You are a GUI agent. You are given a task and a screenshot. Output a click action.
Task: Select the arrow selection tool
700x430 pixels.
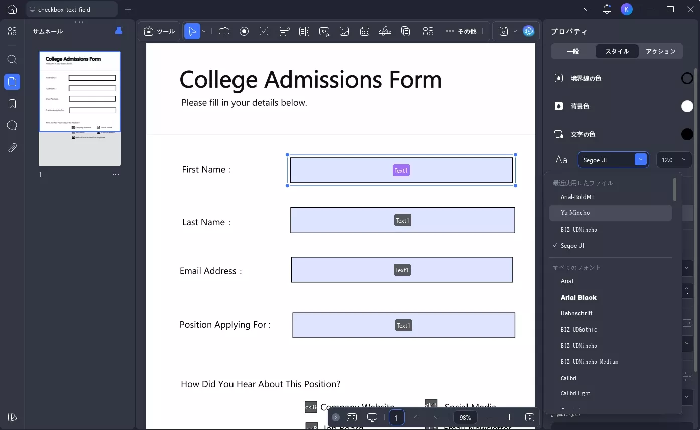pos(192,31)
